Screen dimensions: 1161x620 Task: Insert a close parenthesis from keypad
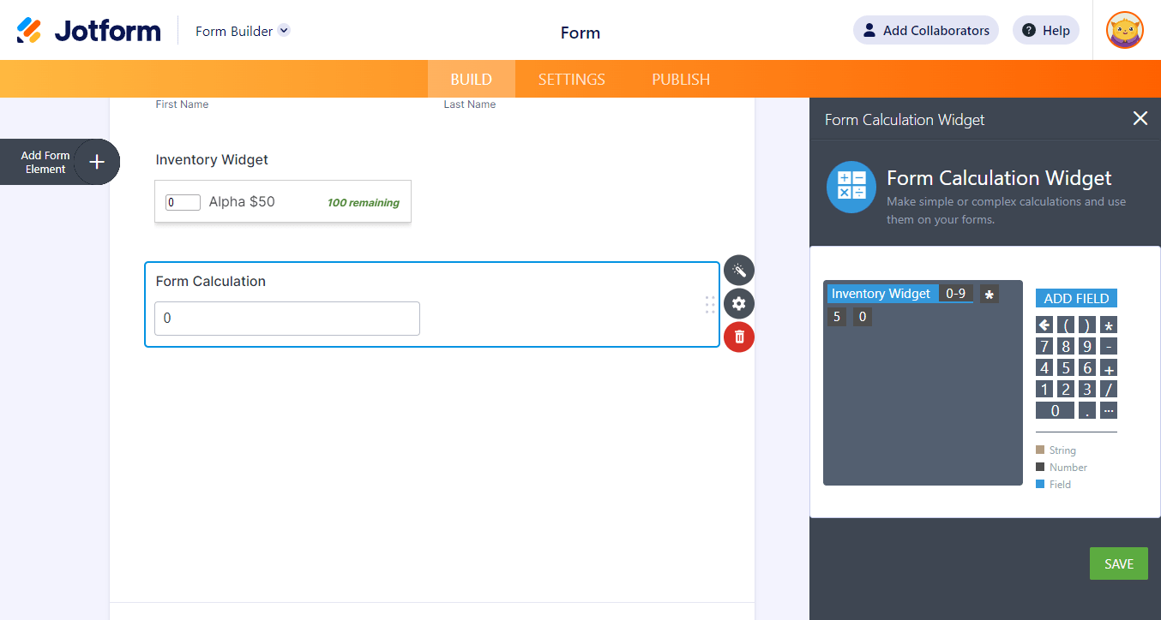(x=1087, y=325)
